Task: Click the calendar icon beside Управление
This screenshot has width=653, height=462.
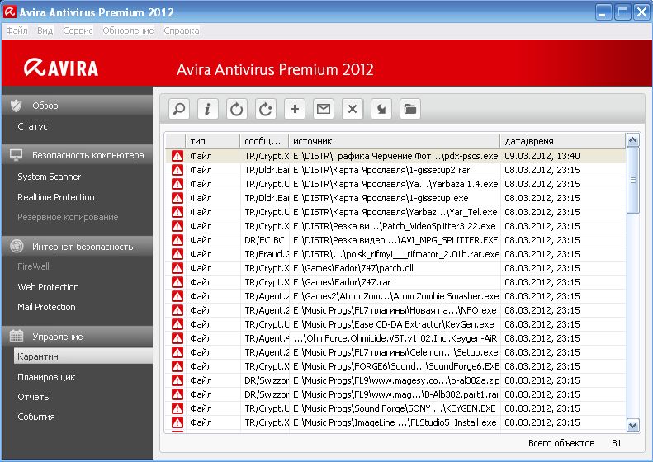Action: (17, 336)
